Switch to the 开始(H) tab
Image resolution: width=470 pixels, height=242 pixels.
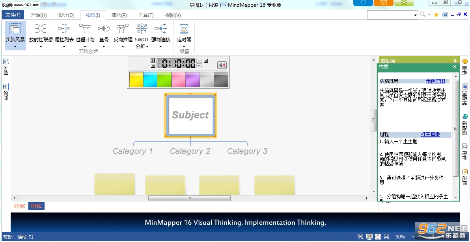pos(39,15)
